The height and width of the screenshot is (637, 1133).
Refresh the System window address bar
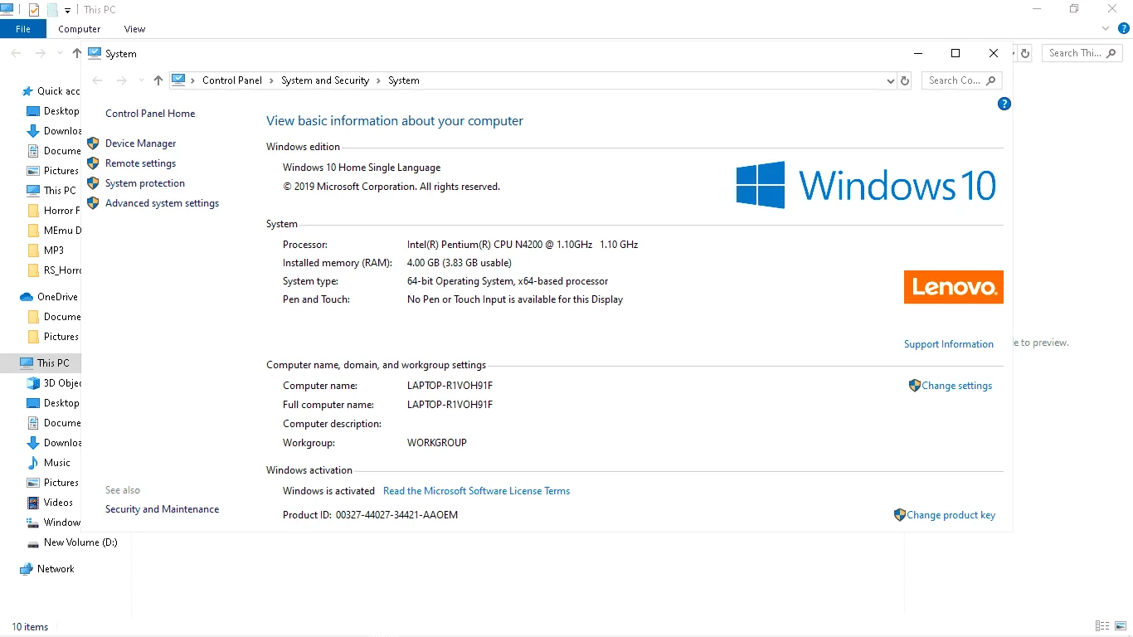(x=905, y=80)
